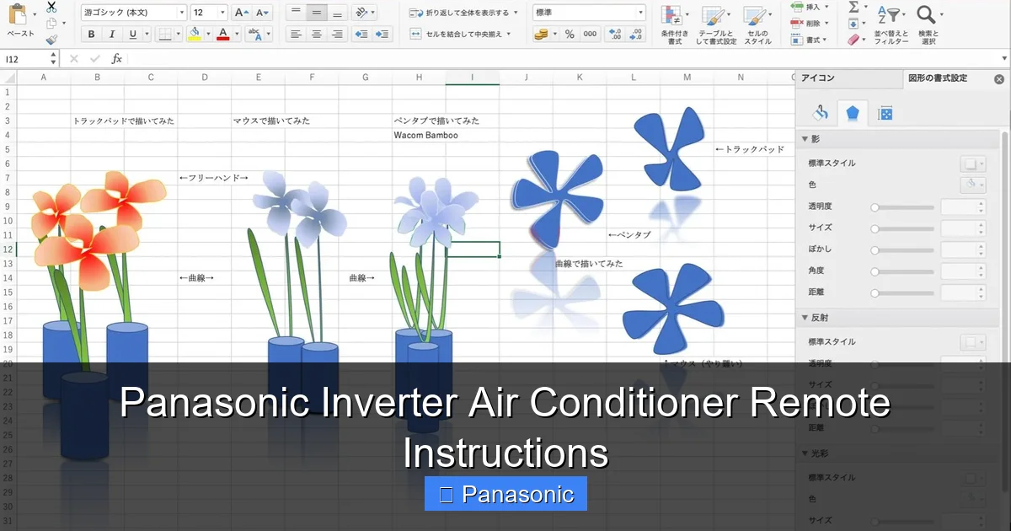
Task: Open find and select (検索と選択)
Action: coord(928,25)
